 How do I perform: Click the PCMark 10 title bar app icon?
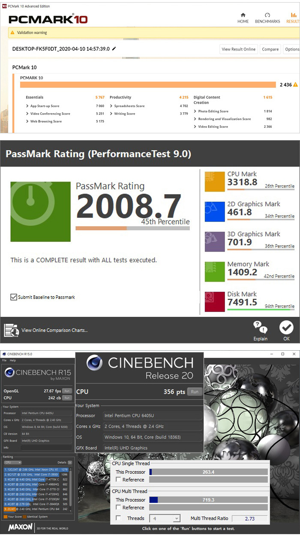(4, 6)
